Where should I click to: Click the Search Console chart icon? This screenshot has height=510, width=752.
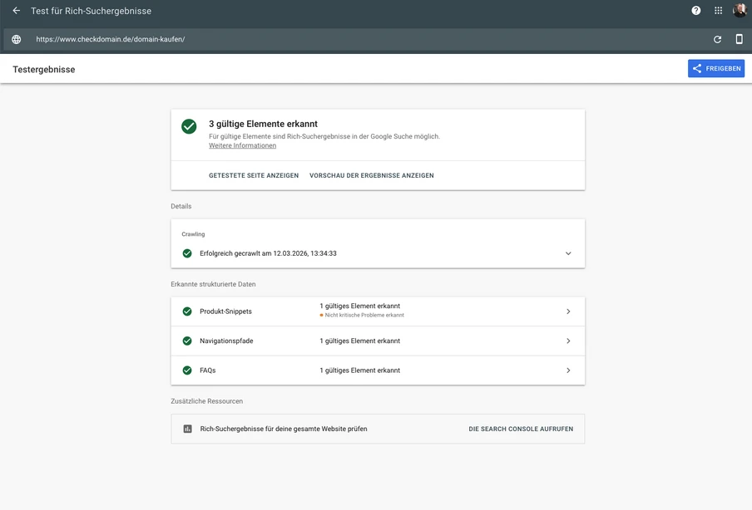(x=187, y=429)
